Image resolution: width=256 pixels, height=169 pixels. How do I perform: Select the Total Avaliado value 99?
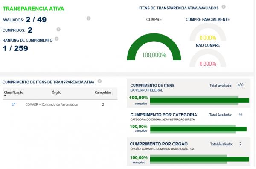pos(240,115)
